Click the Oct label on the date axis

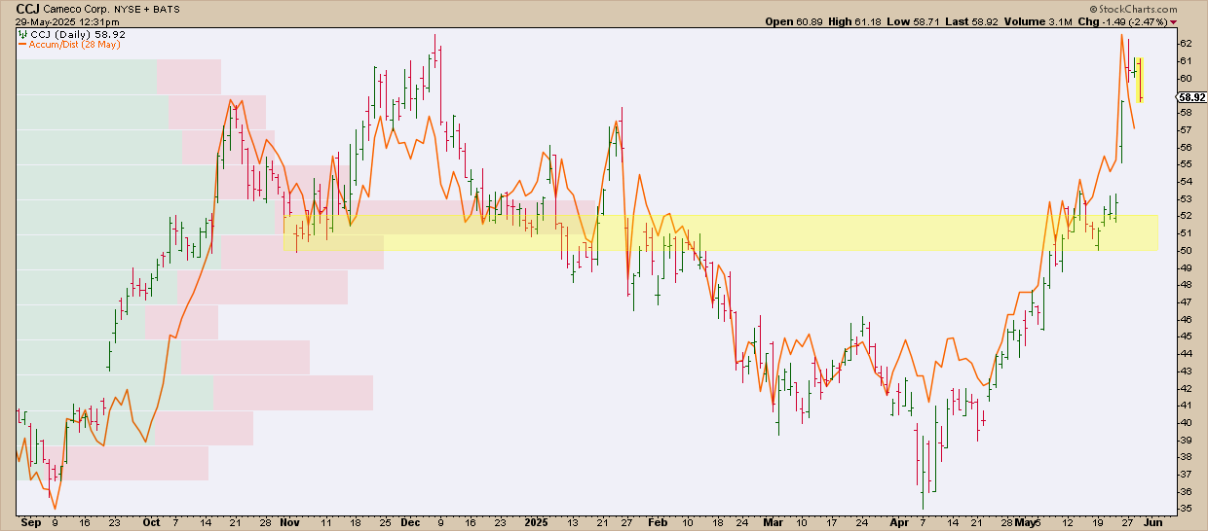(151, 521)
